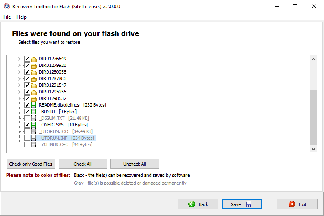Expand the DIR01287883 folder node

(19, 79)
